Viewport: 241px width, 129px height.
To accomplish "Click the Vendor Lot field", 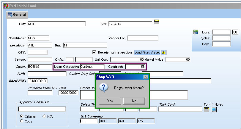I will coord(143,38).
